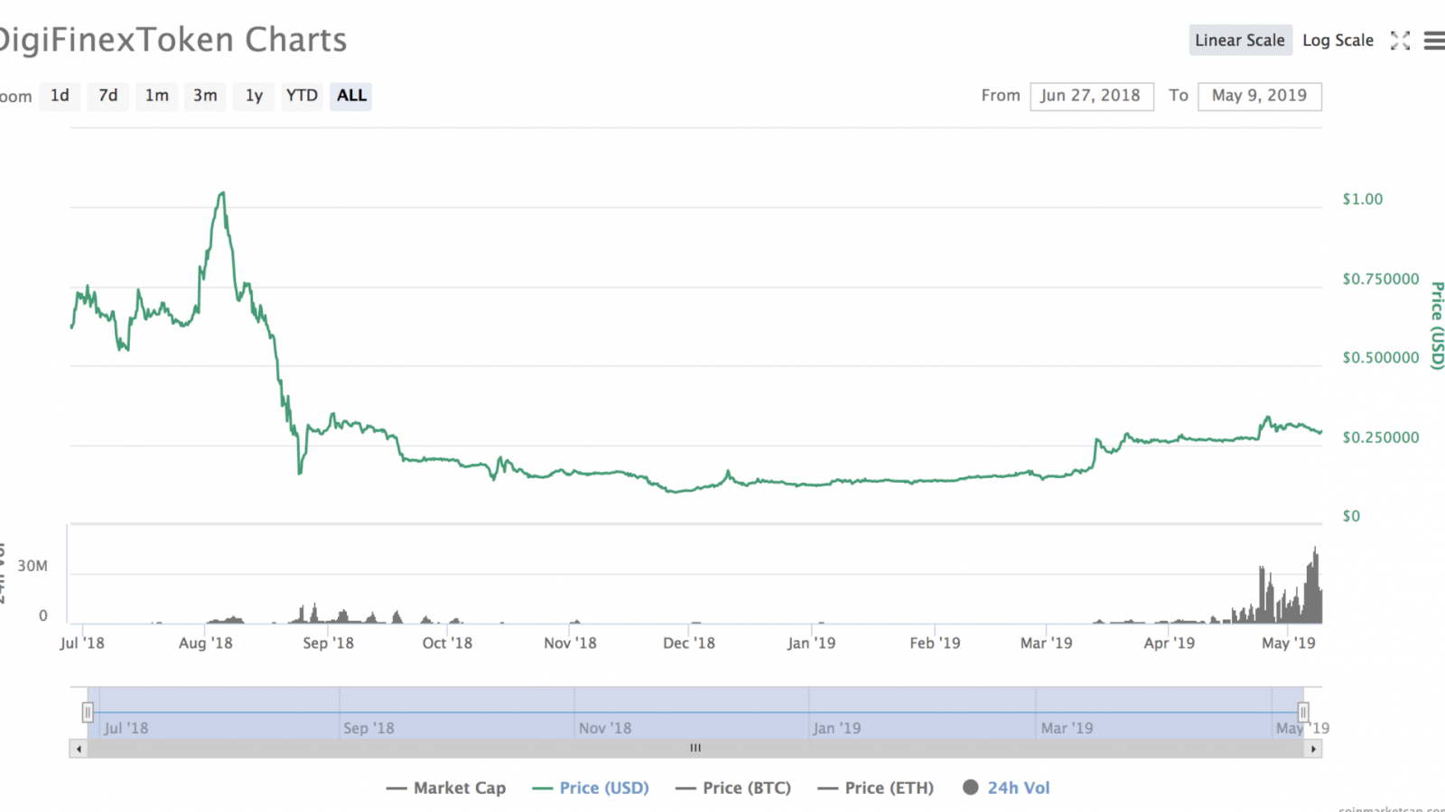Toggle Price (USD) series in legend
The image size is (1445, 812).
[592, 788]
